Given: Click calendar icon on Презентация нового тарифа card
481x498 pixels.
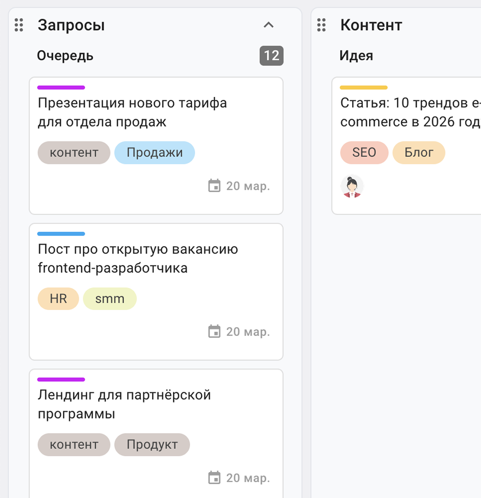Looking at the screenshot, I should point(214,186).
